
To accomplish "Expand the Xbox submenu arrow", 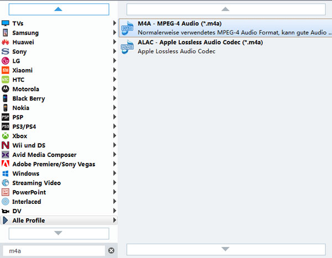I will (x=115, y=135).
